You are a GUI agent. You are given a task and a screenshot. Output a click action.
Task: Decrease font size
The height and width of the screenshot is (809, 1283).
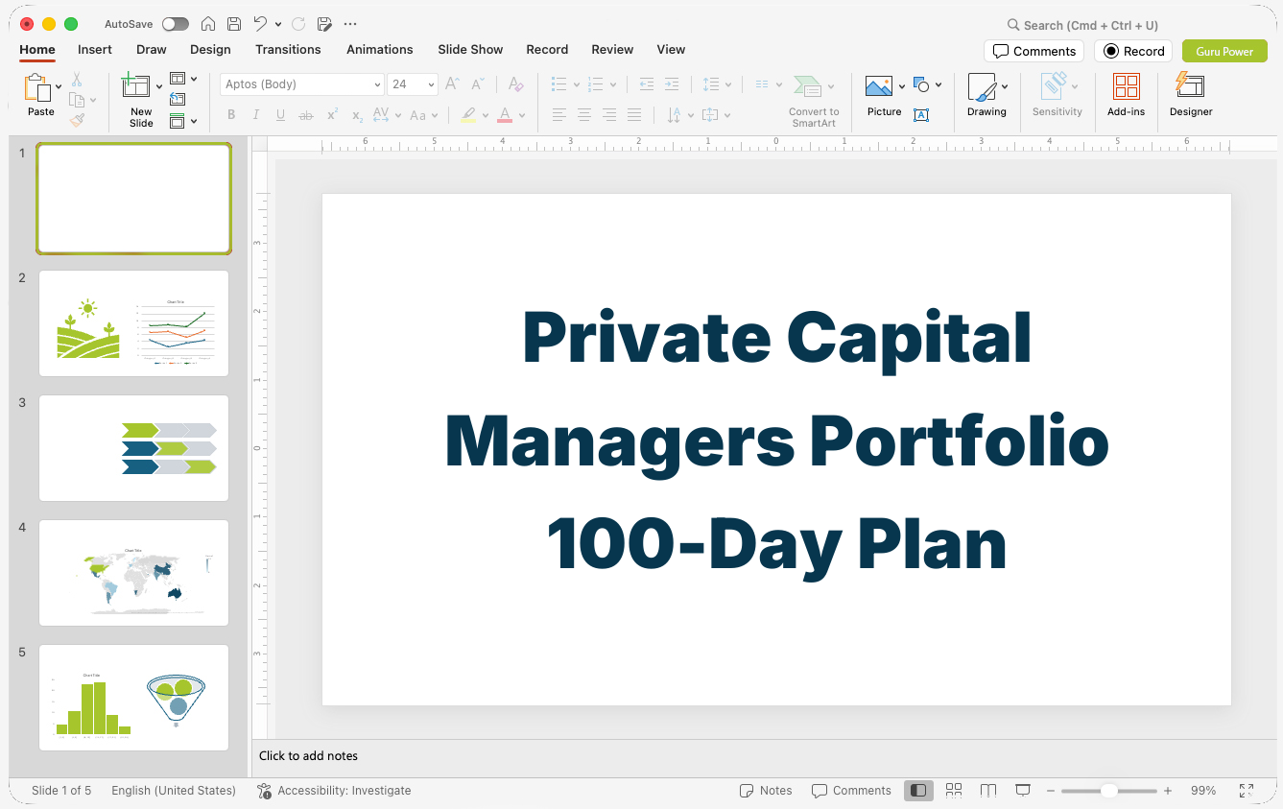pyautogui.click(x=477, y=84)
